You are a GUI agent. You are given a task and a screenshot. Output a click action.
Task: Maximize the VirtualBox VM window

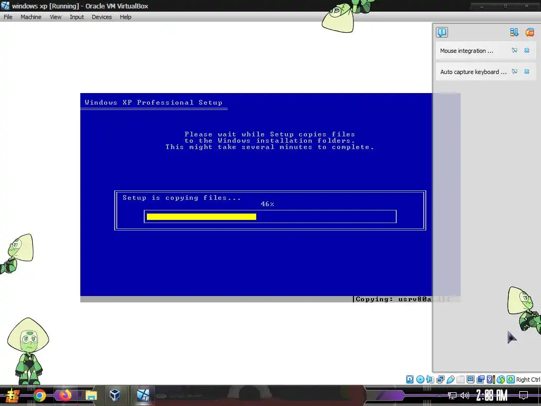[x=506, y=6]
